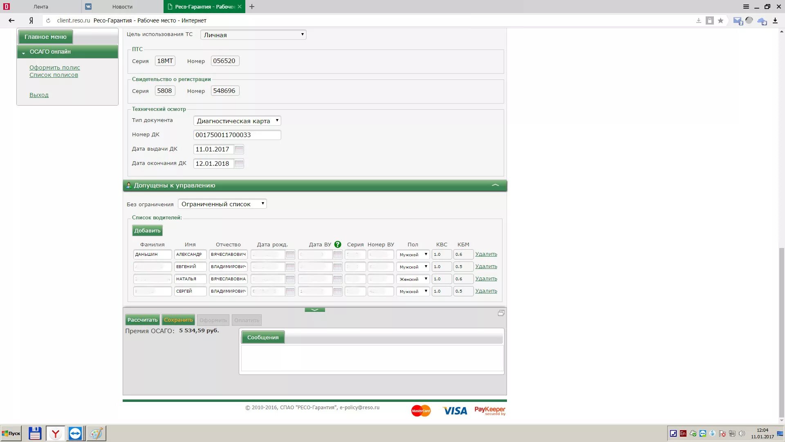Open the paint palette app in taskbar
Image resolution: width=785 pixels, height=442 pixels.
point(96,433)
